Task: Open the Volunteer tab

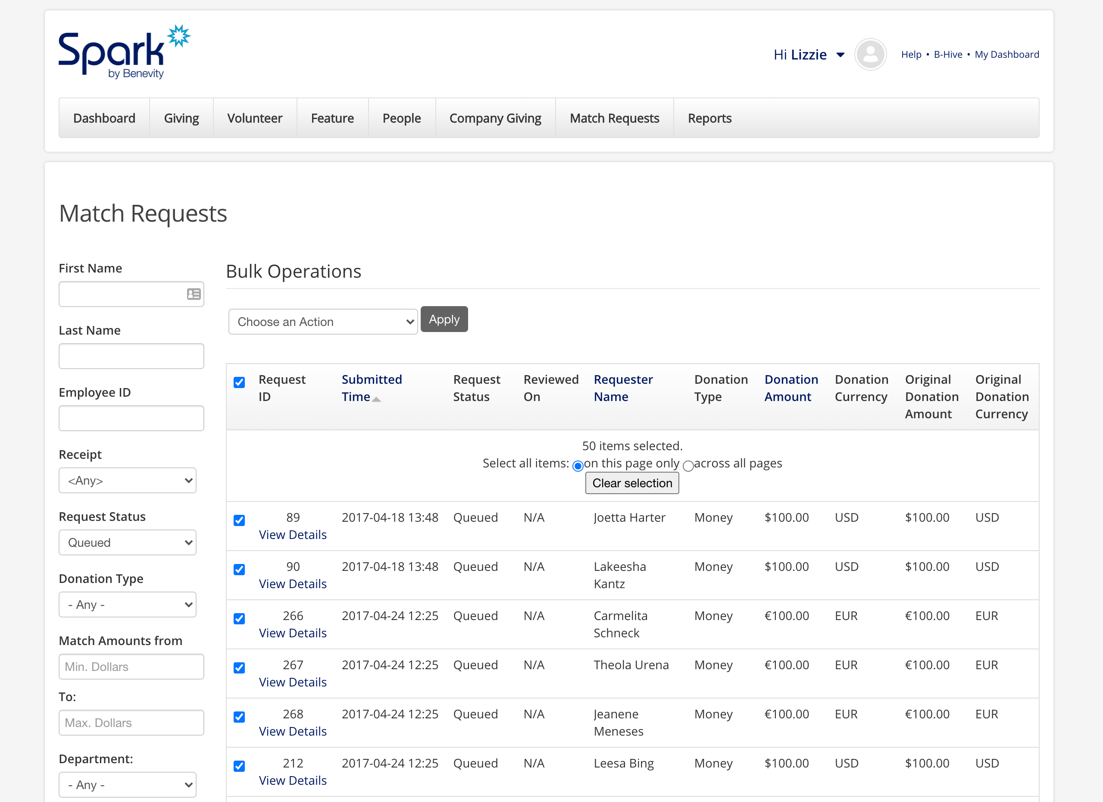Action: point(255,118)
